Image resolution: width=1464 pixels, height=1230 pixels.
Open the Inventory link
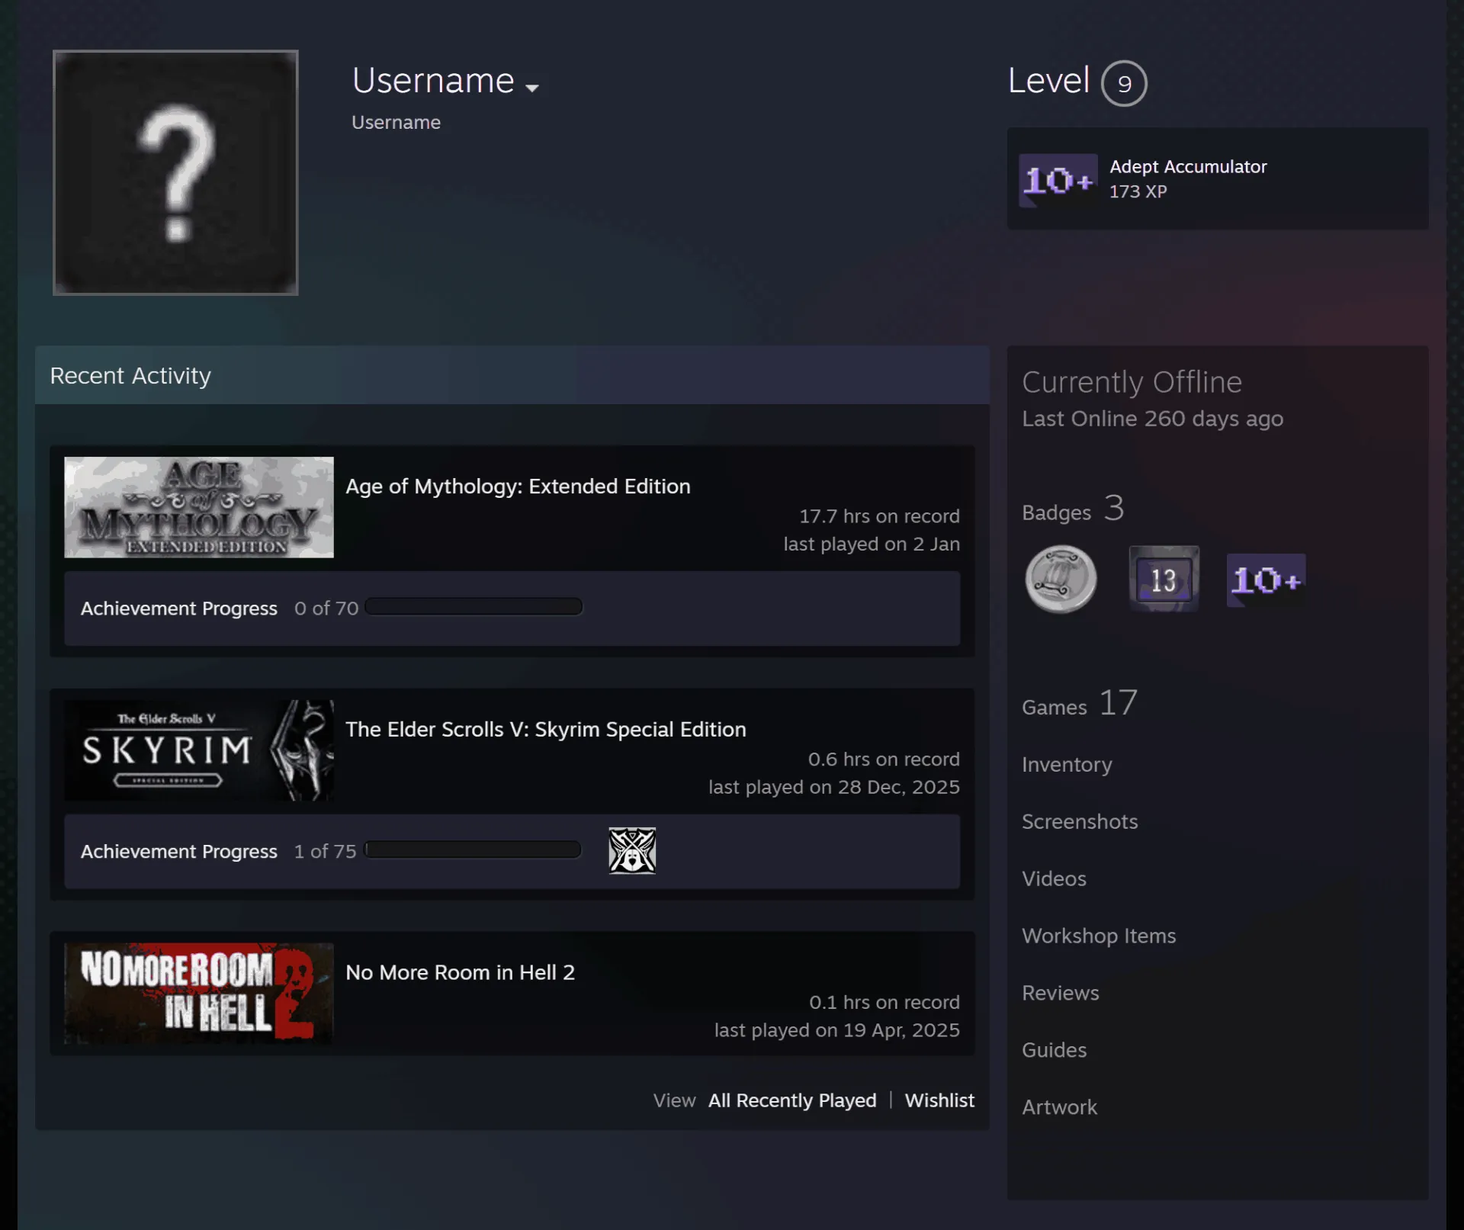(1067, 764)
